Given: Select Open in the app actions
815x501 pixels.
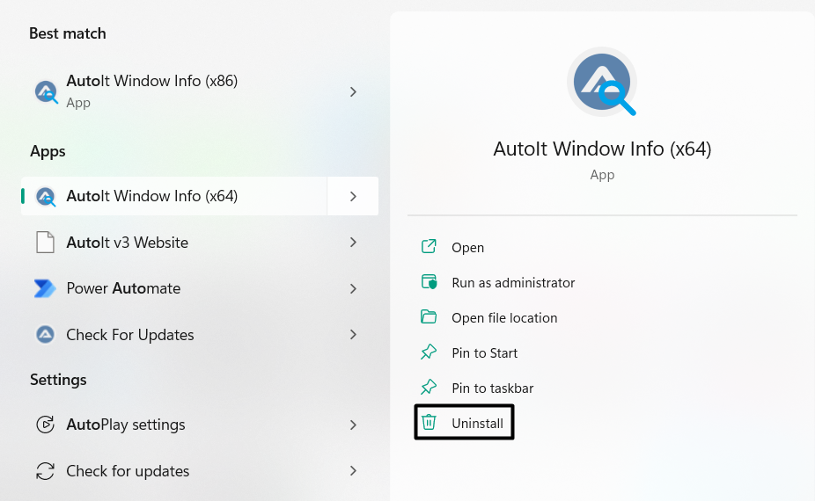Looking at the screenshot, I should (x=468, y=248).
